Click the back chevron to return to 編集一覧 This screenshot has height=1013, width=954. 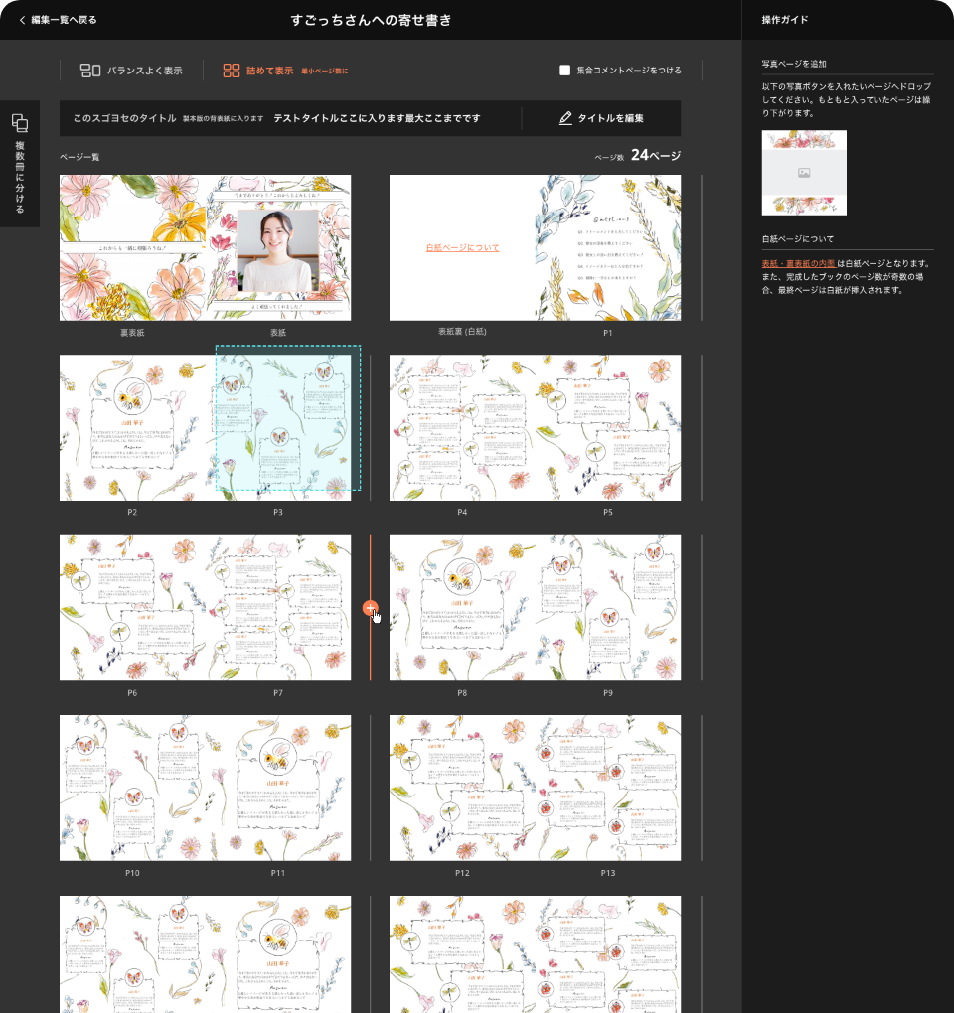pyautogui.click(x=22, y=20)
